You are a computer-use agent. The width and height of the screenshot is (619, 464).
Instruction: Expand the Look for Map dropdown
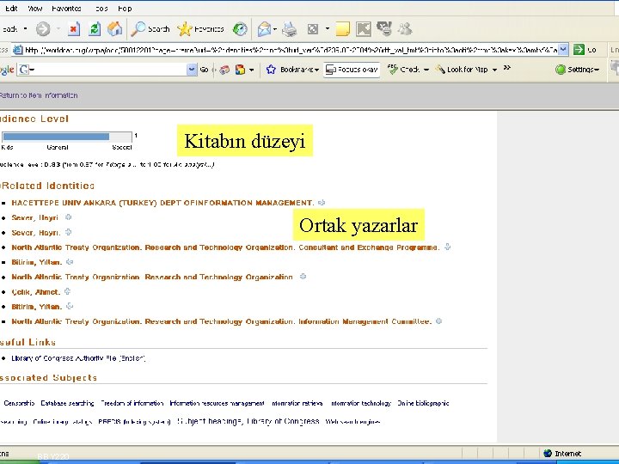click(x=494, y=70)
